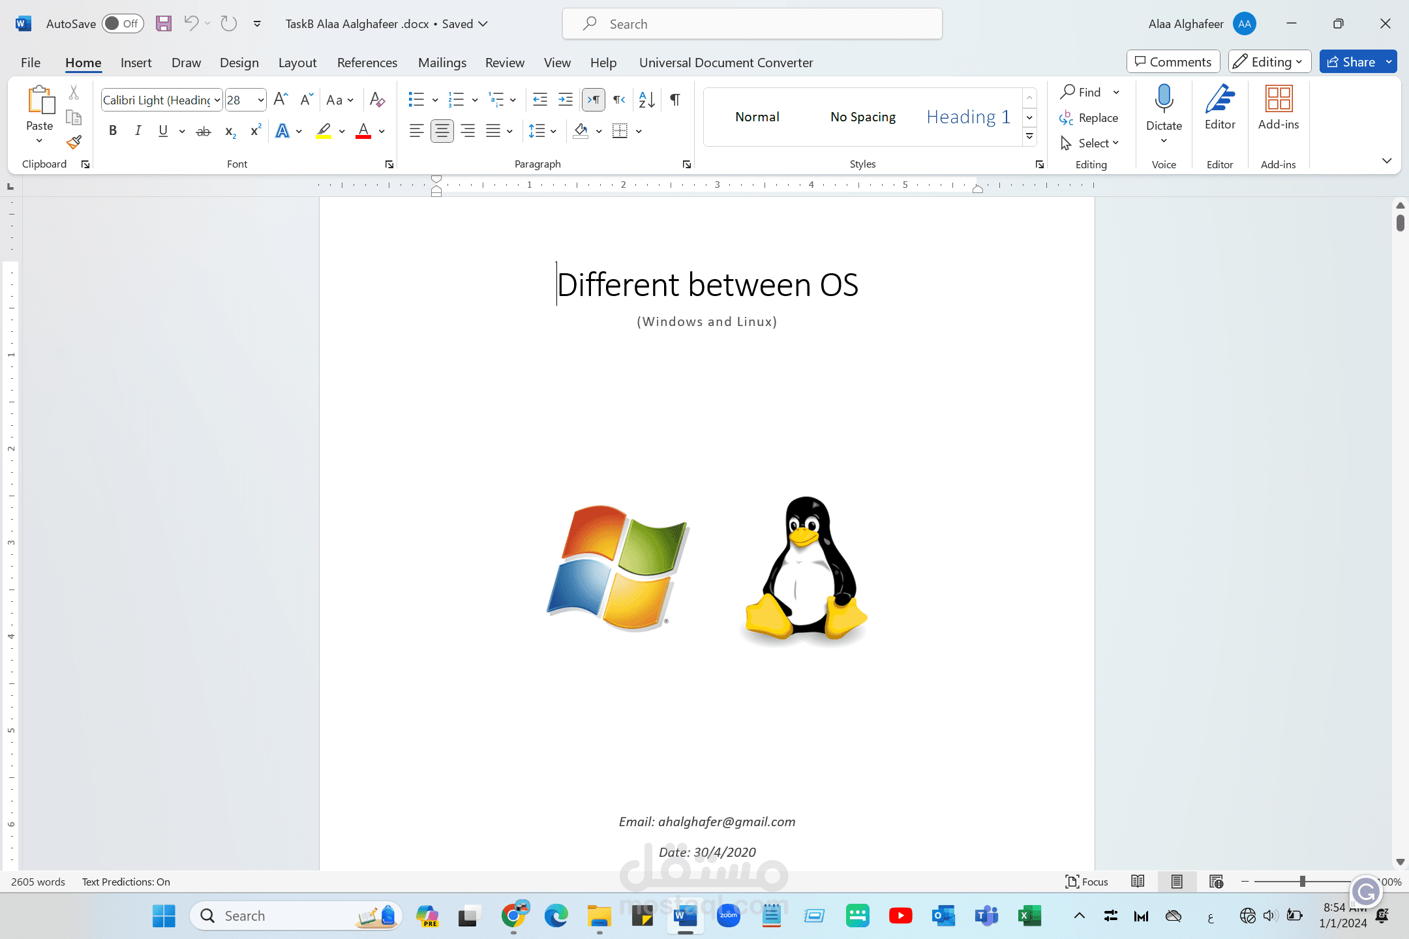Apply yellow text highlight color
This screenshot has height=939, width=1409.
324,131
